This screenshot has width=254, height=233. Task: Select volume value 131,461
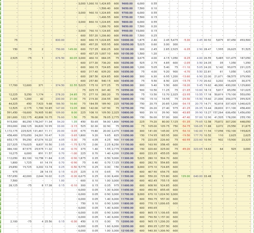38,131
